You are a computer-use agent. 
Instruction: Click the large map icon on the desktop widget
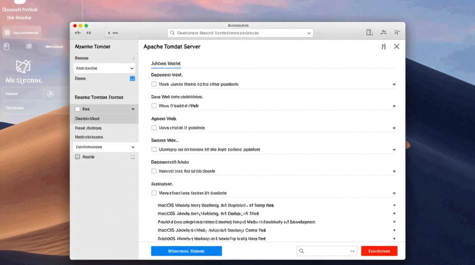(23, 66)
